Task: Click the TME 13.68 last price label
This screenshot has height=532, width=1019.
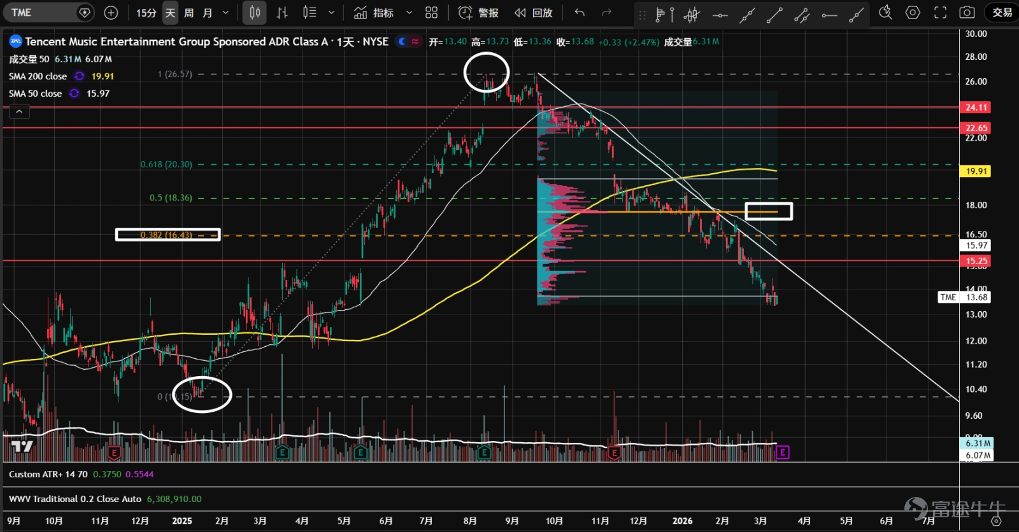Action: click(x=965, y=297)
